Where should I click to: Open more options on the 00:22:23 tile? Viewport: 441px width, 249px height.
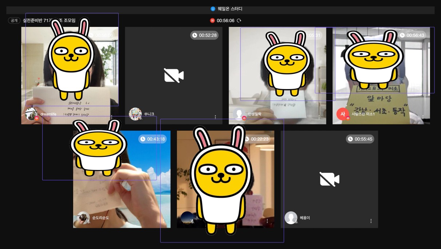(x=267, y=221)
